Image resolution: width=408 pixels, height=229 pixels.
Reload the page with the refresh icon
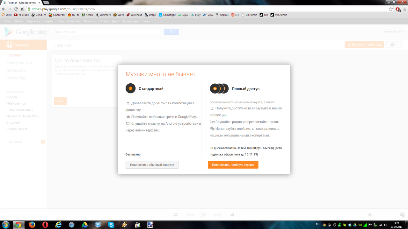(16, 9)
